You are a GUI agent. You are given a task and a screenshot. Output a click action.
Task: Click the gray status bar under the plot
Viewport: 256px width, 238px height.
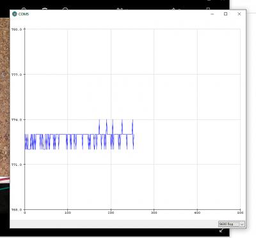click(x=113, y=224)
